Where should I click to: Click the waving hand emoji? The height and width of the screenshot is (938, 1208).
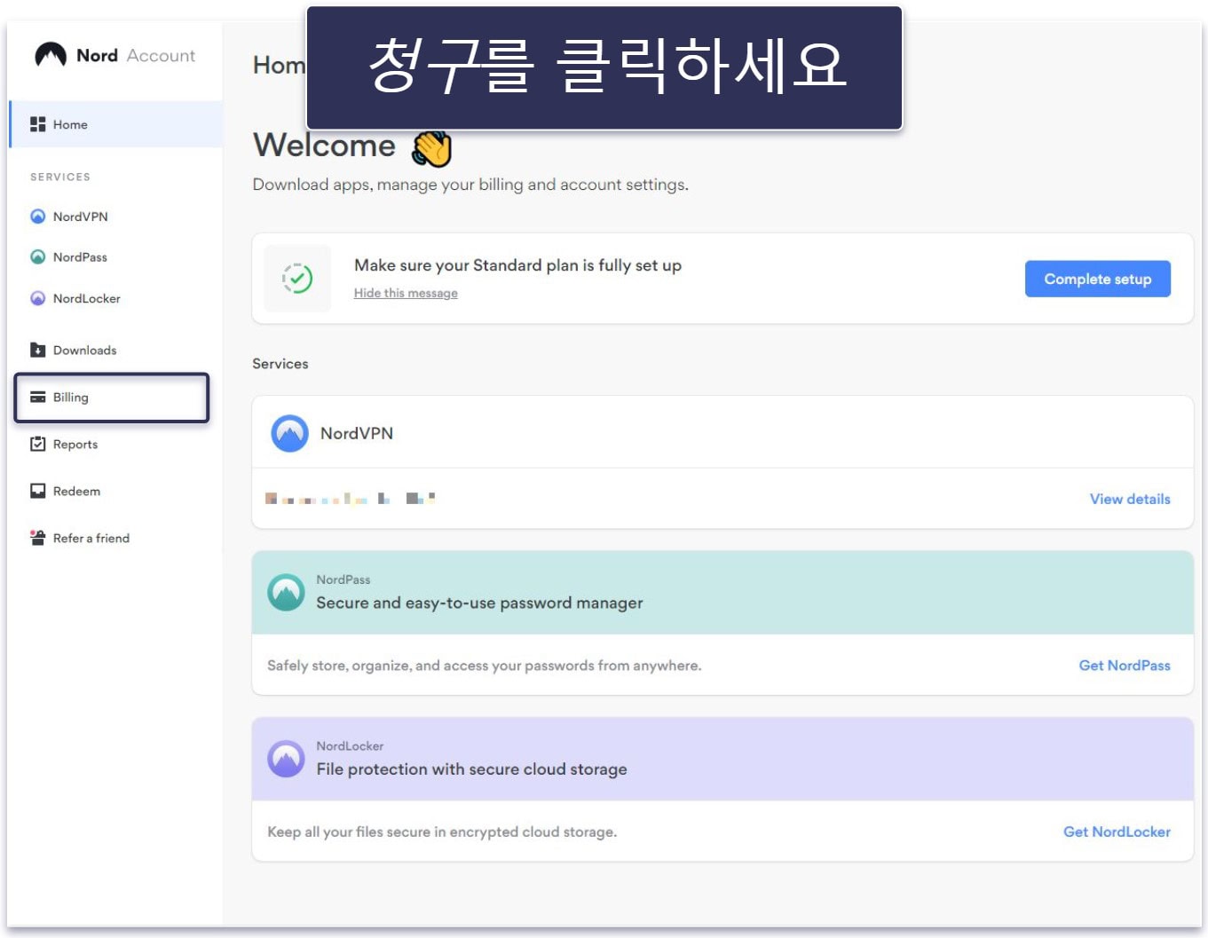pos(432,147)
